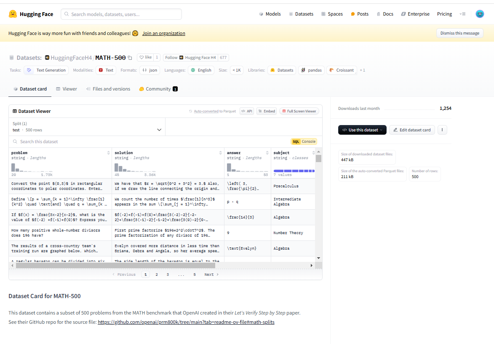Click search models, datasets, users field
Screen dimensions: 494x344
[x=121, y=14]
